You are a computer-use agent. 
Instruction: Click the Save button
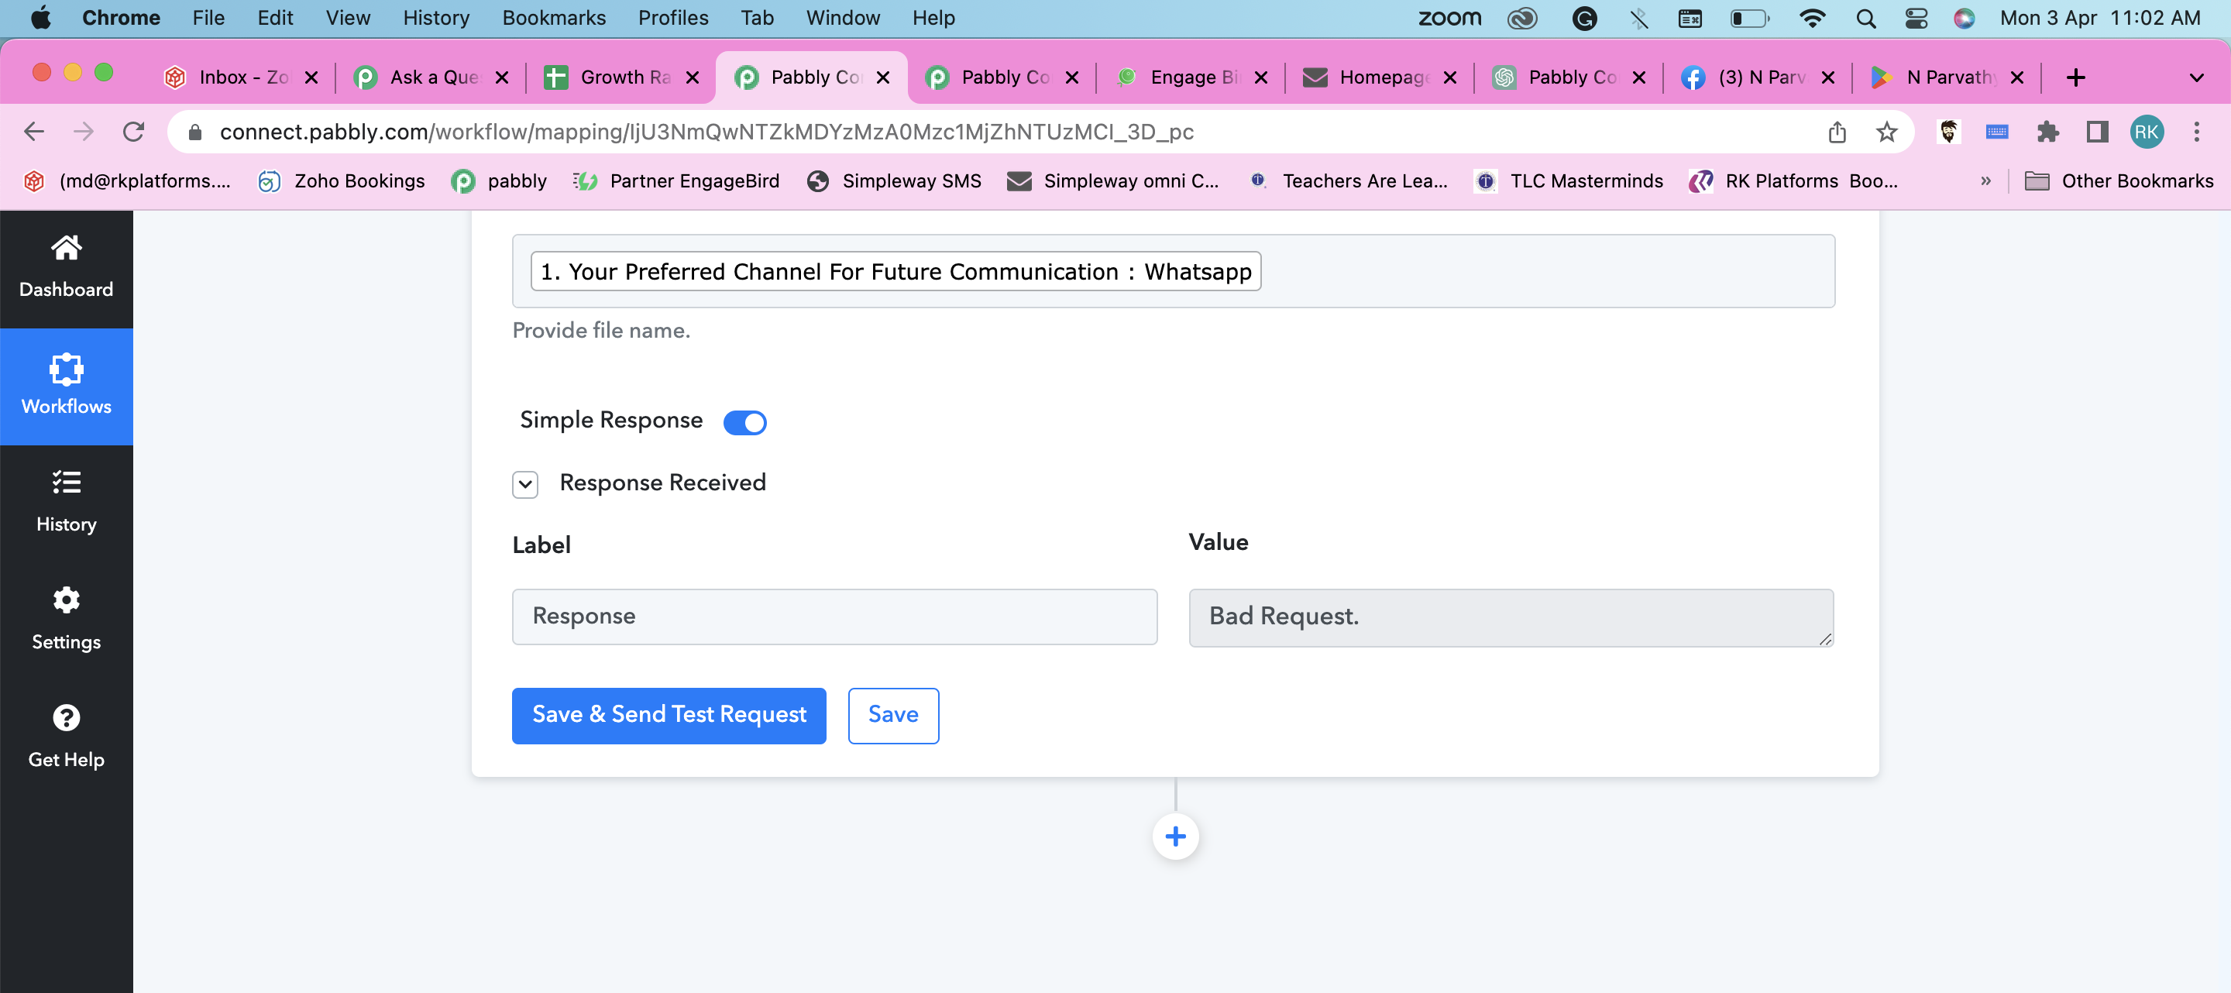pyautogui.click(x=893, y=715)
